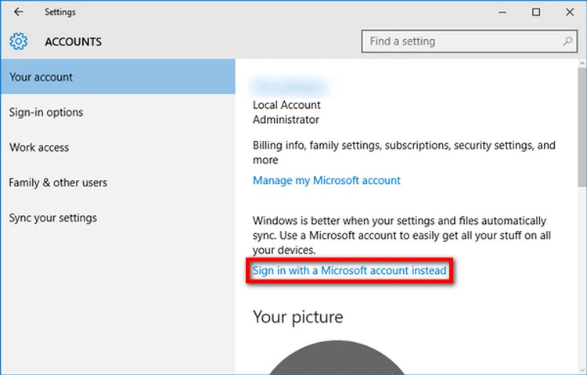Close the Settings window

(570, 12)
